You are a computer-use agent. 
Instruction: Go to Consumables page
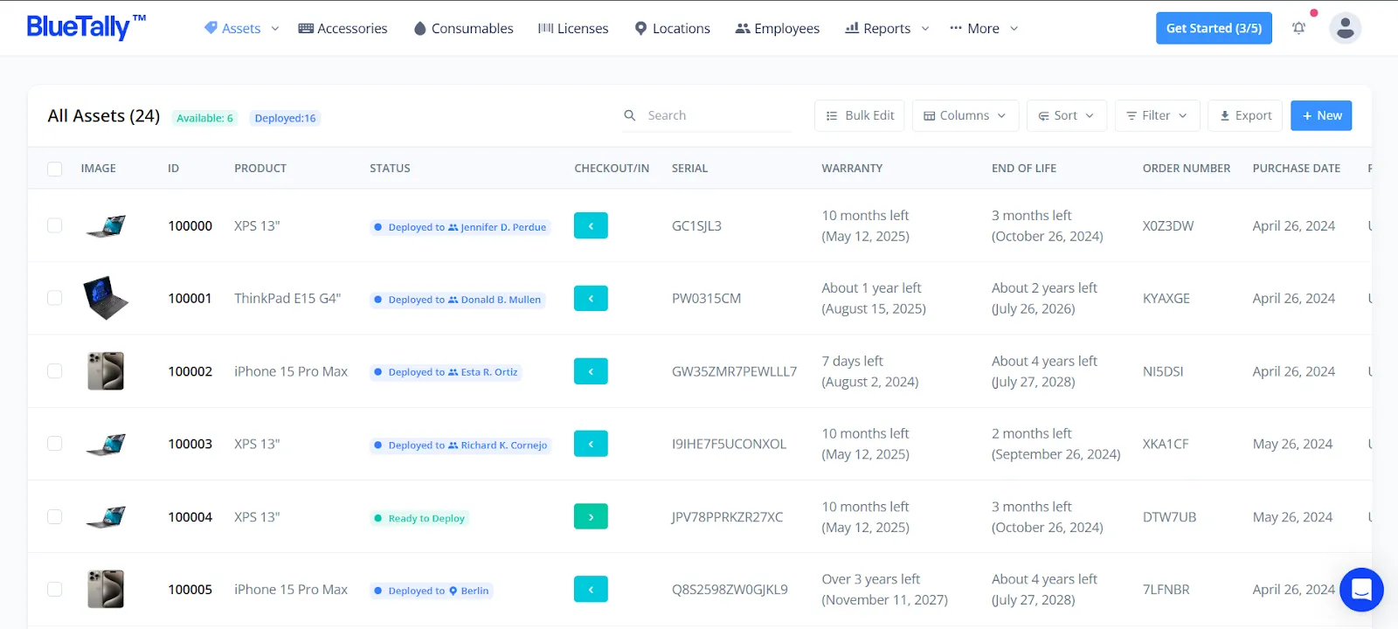463,28
